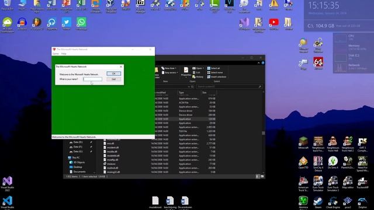This screenshot has height=210, width=374.
Task: Select the SimCity 4 Deluxe desktop shortcut
Action: [x=318, y=164]
